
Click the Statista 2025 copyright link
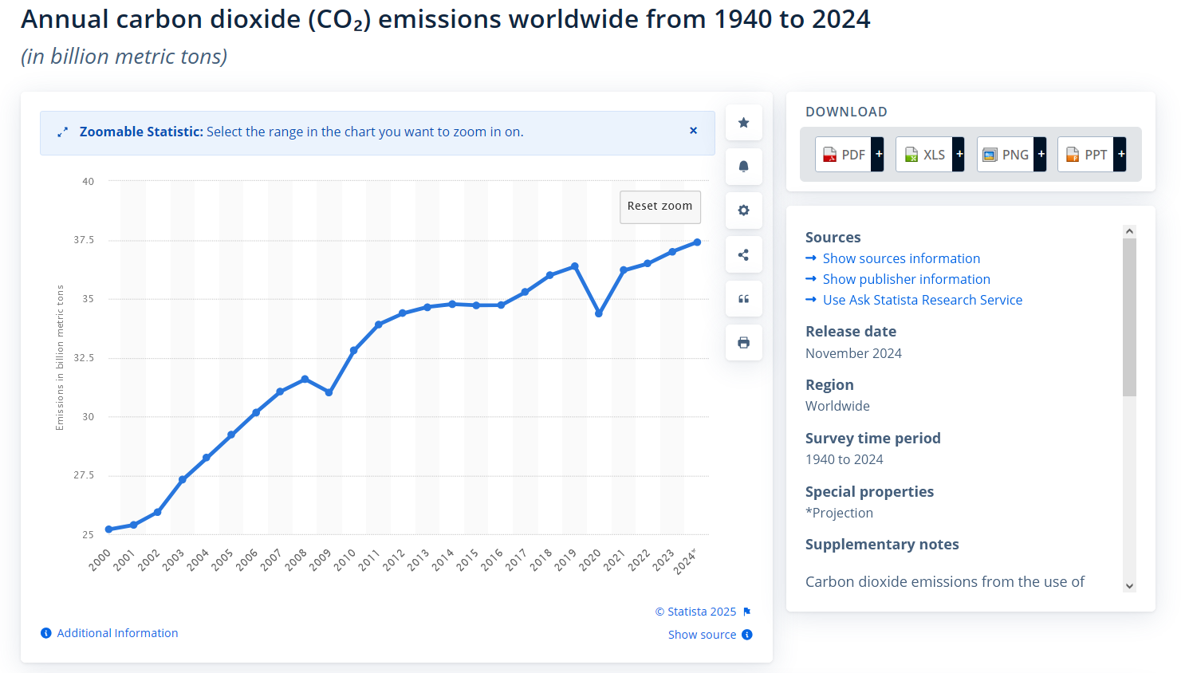coord(695,612)
